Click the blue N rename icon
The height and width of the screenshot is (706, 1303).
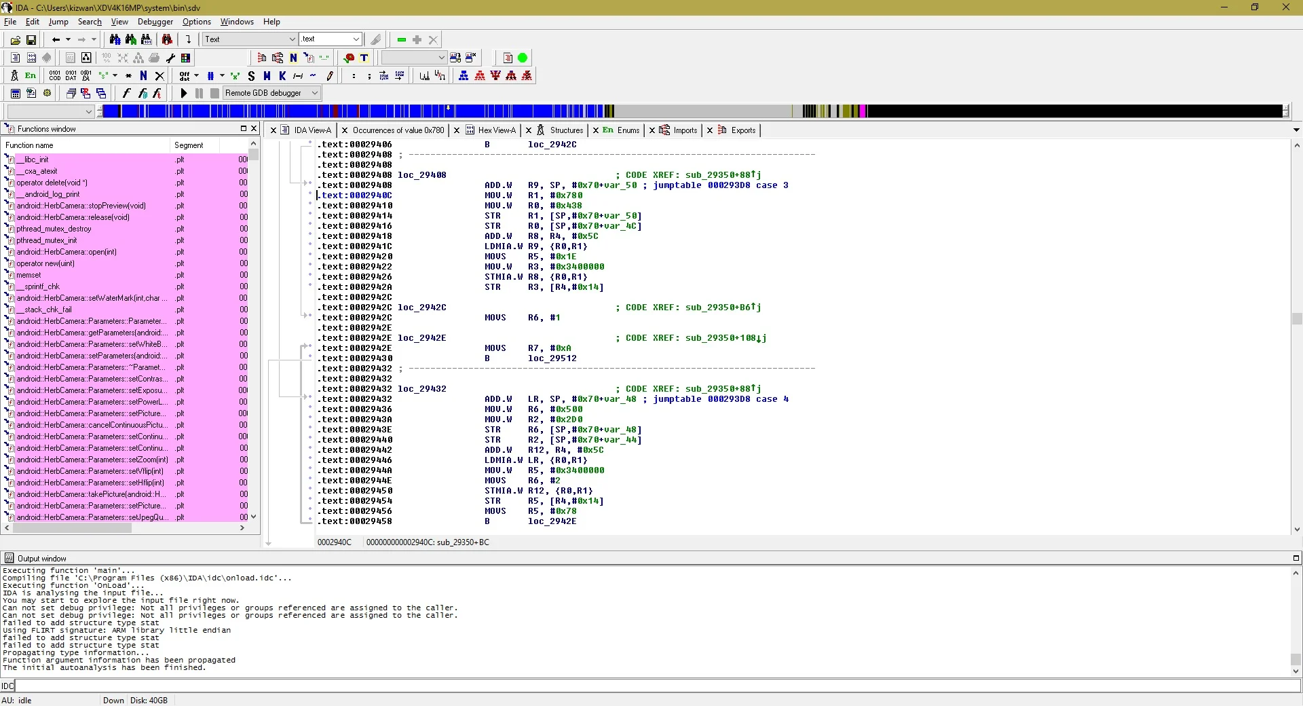(143, 75)
